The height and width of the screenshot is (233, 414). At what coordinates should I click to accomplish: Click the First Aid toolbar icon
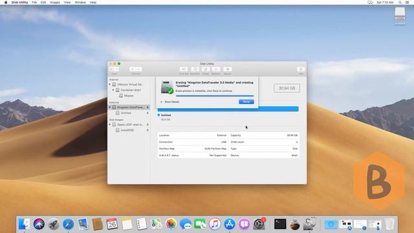(x=184, y=69)
